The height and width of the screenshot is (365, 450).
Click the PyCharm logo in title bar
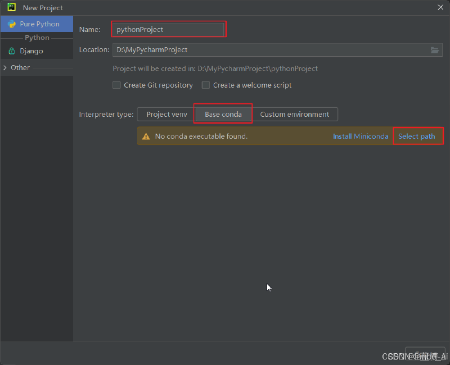11,7
